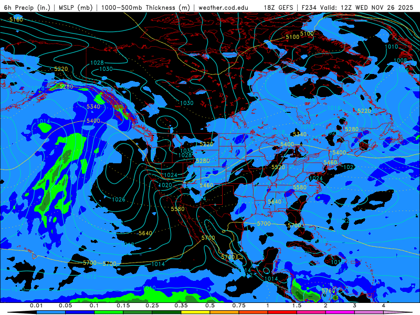Click the '5160' thickness contour label
The height and width of the screenshot is (315, 420).
click(x=16, y=19)
